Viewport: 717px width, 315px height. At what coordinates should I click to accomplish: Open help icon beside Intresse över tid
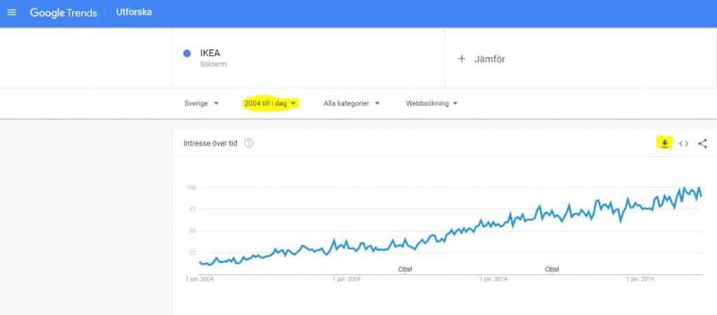click(249, 143)
